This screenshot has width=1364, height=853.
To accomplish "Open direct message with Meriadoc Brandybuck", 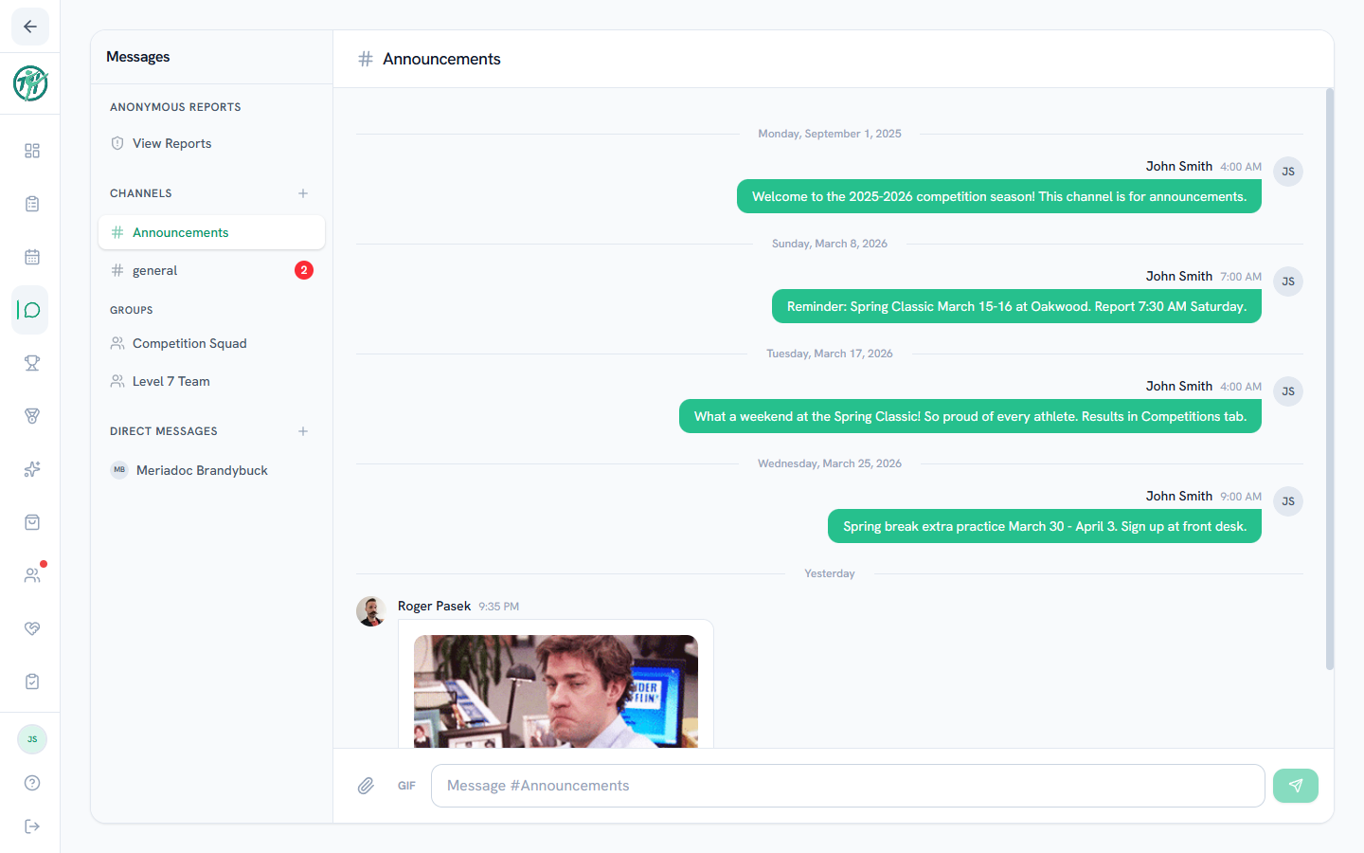I will 211,470.
